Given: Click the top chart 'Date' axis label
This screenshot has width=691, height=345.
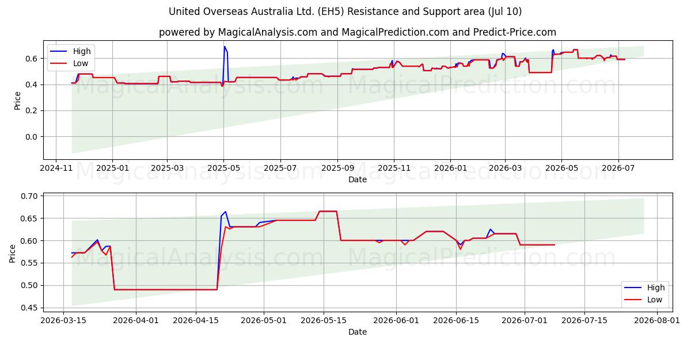Looking at the screenshot, I should 358,179.
